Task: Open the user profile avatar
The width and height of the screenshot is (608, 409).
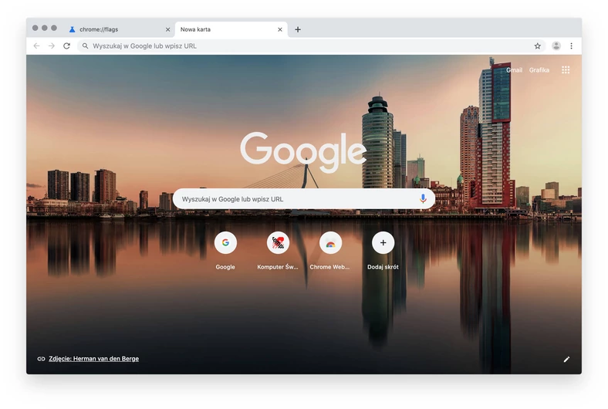Action: pos(556,46)
